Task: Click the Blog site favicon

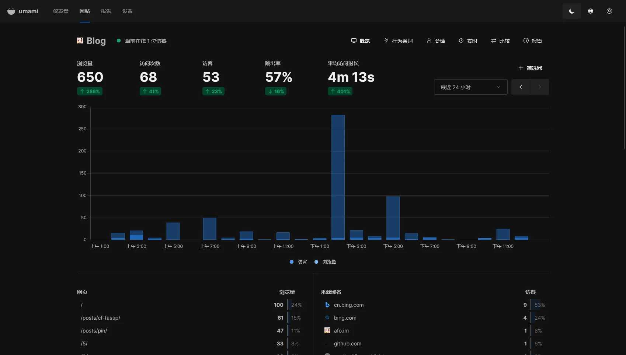Action: pyautogui.click(x=80, y=41)
